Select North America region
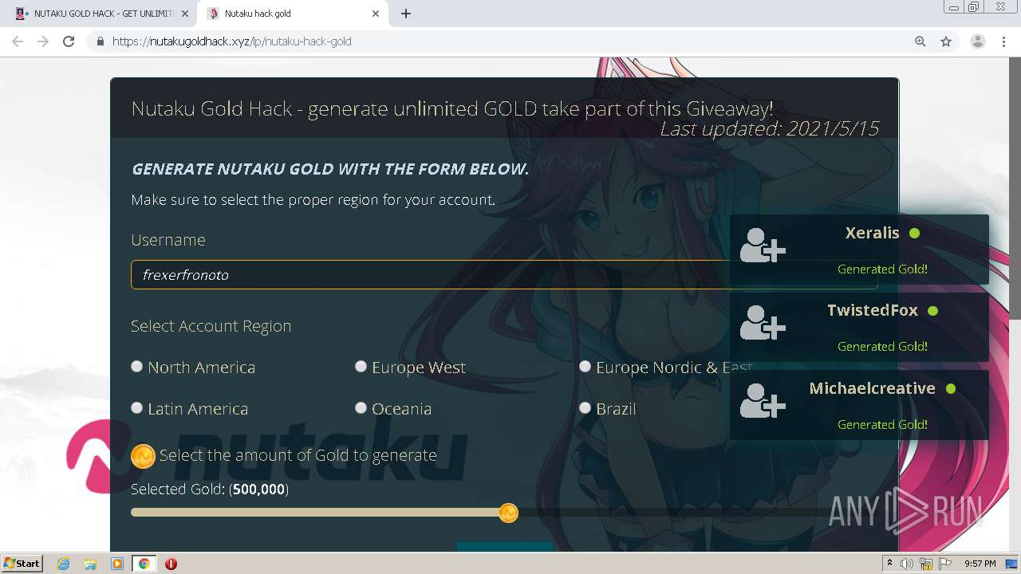 point(136,366)
